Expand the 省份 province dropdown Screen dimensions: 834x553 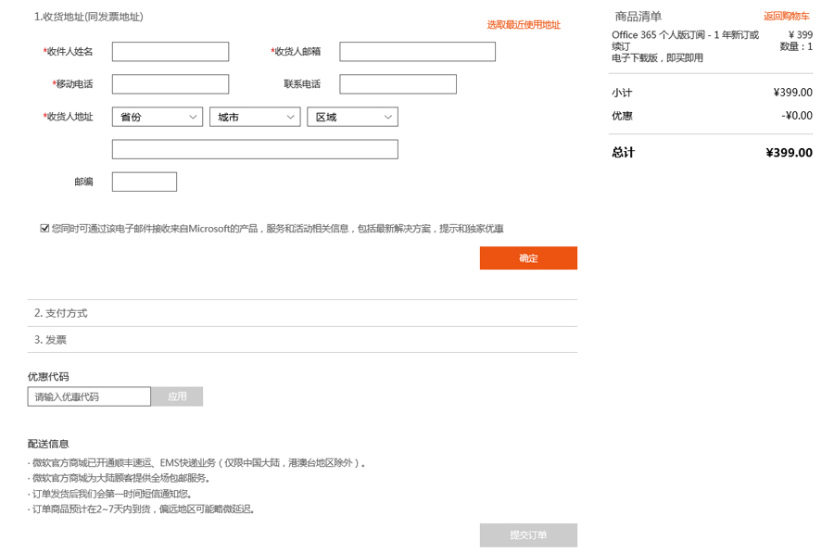point(157,117)
